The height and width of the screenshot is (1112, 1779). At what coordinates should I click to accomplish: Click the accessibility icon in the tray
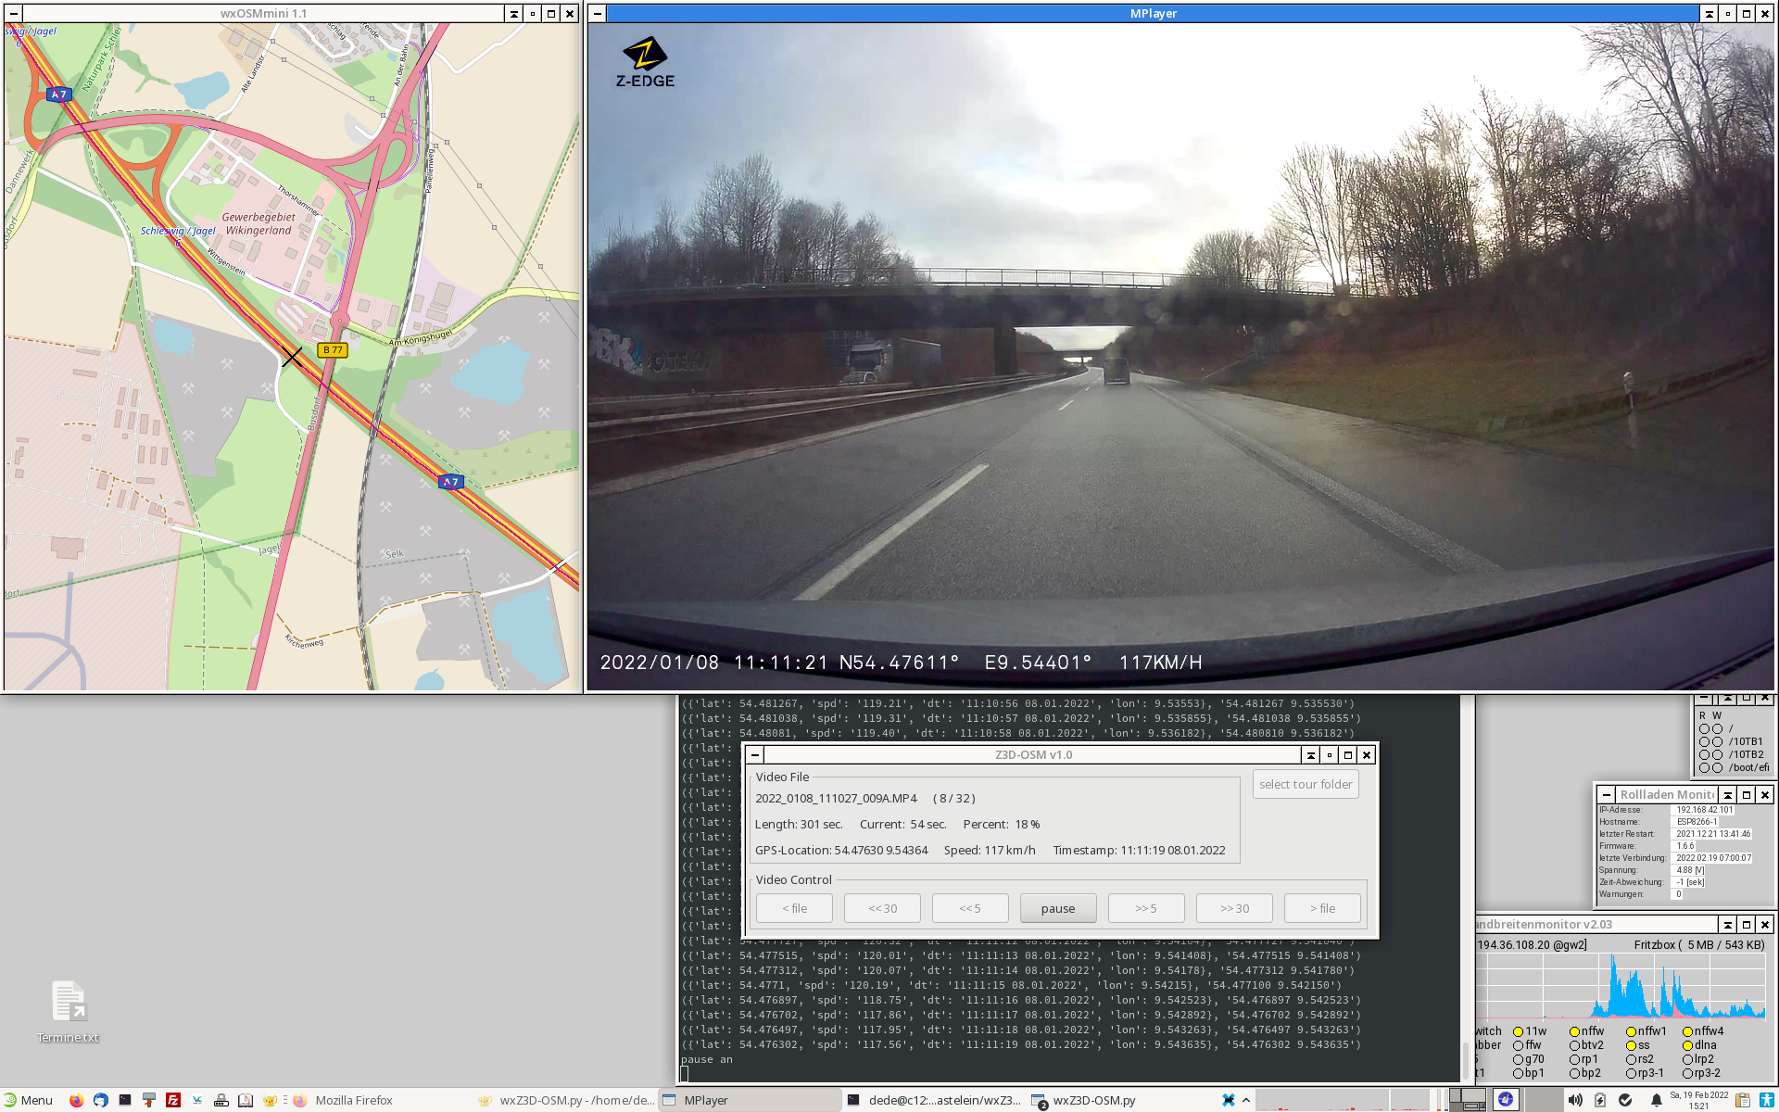tap(1766, 1100)
